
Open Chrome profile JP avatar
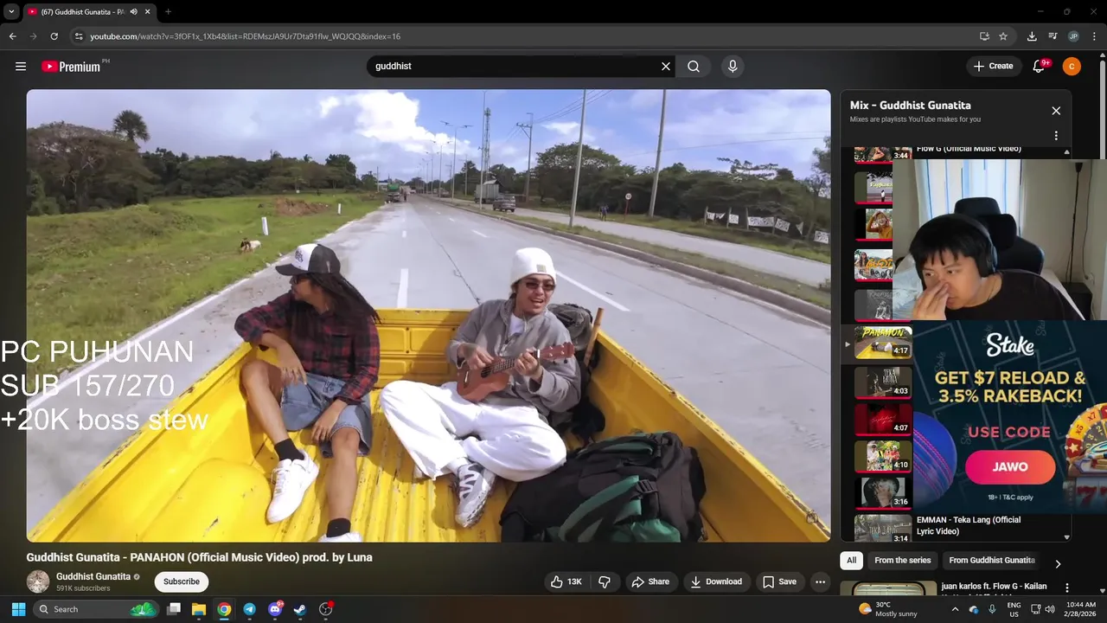1073,36
